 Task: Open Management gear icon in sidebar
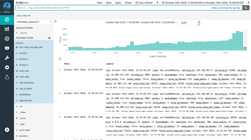tap(7, 67)
